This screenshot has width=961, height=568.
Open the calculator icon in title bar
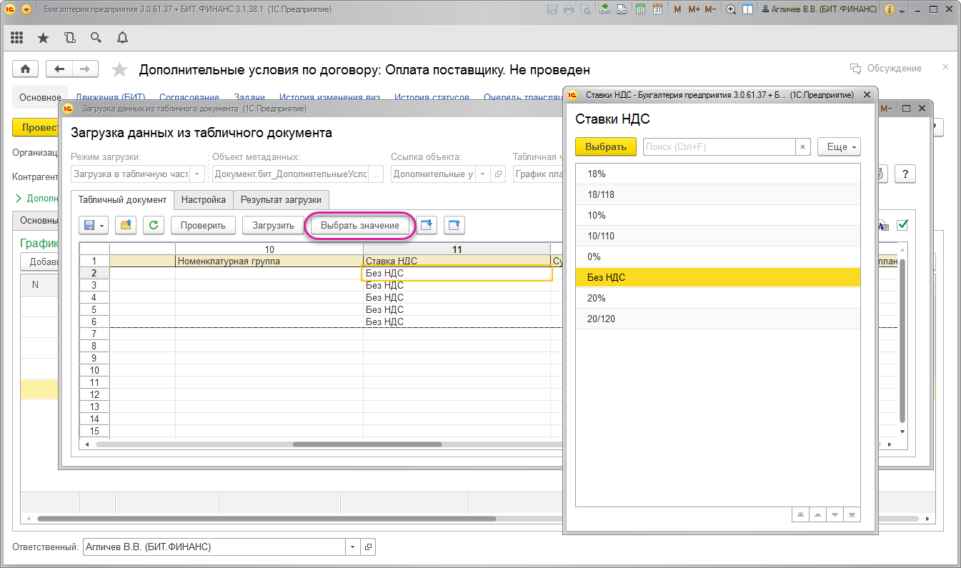640,9
